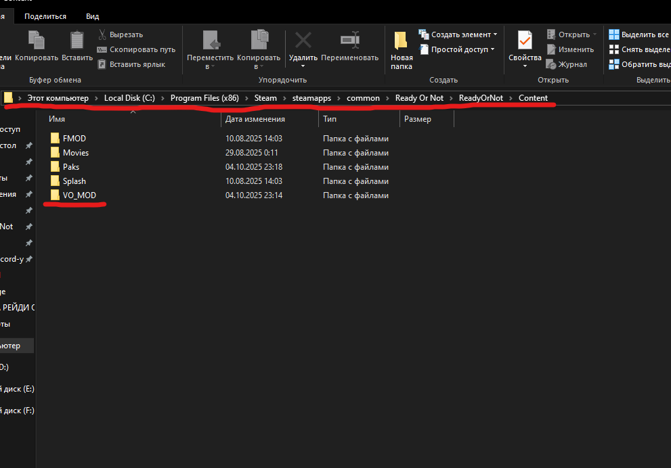Click the Вставить clipboard icon

[77, 40]
